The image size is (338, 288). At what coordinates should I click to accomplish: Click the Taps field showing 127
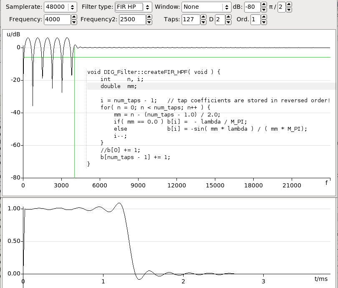pos(191,19)
